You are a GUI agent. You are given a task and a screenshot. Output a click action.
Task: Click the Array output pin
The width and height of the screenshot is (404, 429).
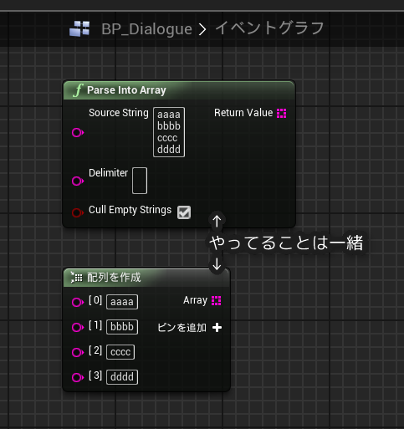pyautogui.click(x=217, y=300)
